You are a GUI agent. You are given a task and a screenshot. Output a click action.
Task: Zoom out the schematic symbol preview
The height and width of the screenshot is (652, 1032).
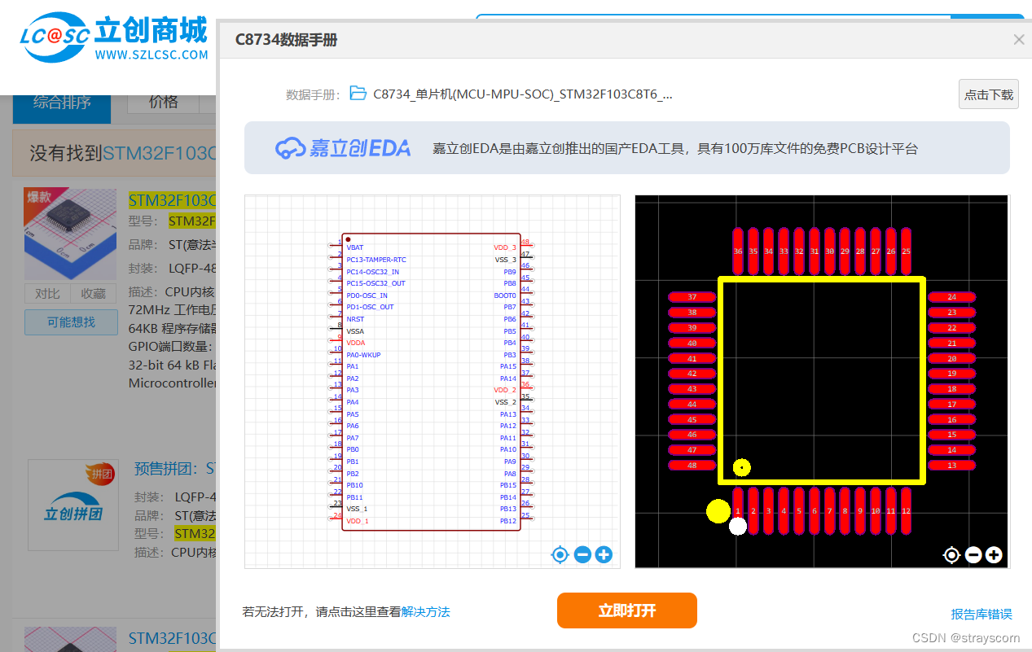pos(582,555)
